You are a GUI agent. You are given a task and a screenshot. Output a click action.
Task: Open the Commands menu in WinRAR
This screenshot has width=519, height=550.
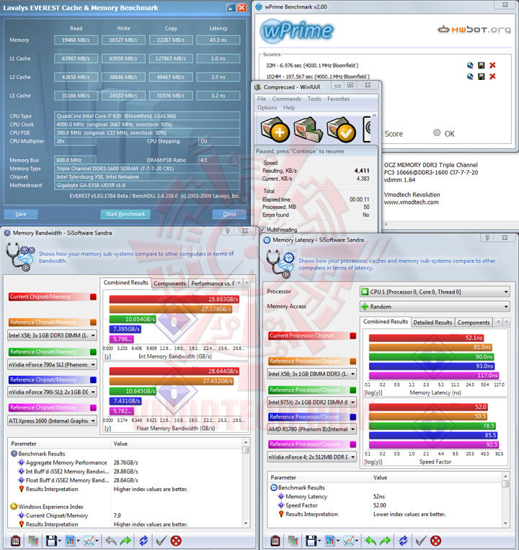(x=287, y=99)
